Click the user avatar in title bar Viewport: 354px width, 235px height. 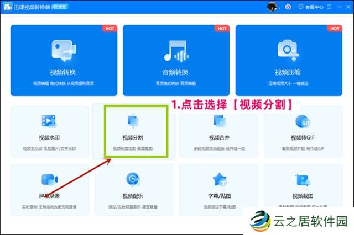click(272, 7)
